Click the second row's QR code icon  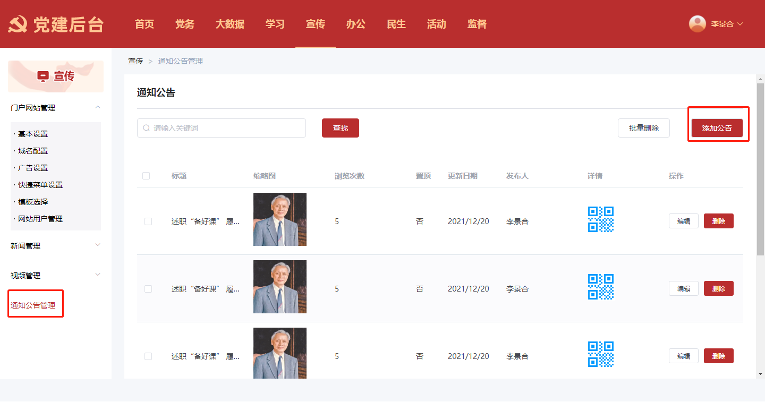600,287
